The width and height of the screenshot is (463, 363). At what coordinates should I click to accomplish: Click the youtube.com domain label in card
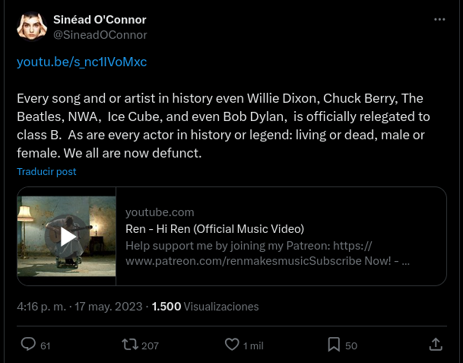click(x=160, y=212)
